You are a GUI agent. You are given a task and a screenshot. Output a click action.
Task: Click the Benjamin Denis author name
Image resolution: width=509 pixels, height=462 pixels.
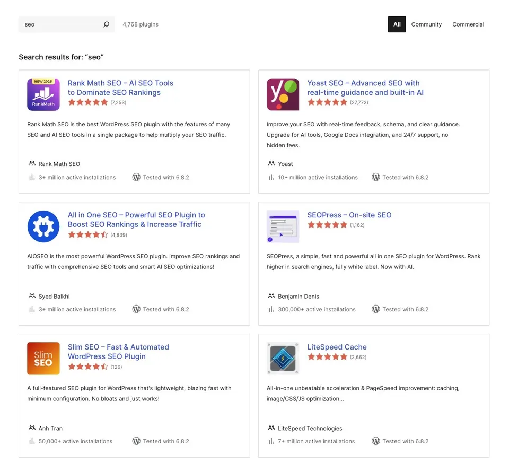[299, 296]
